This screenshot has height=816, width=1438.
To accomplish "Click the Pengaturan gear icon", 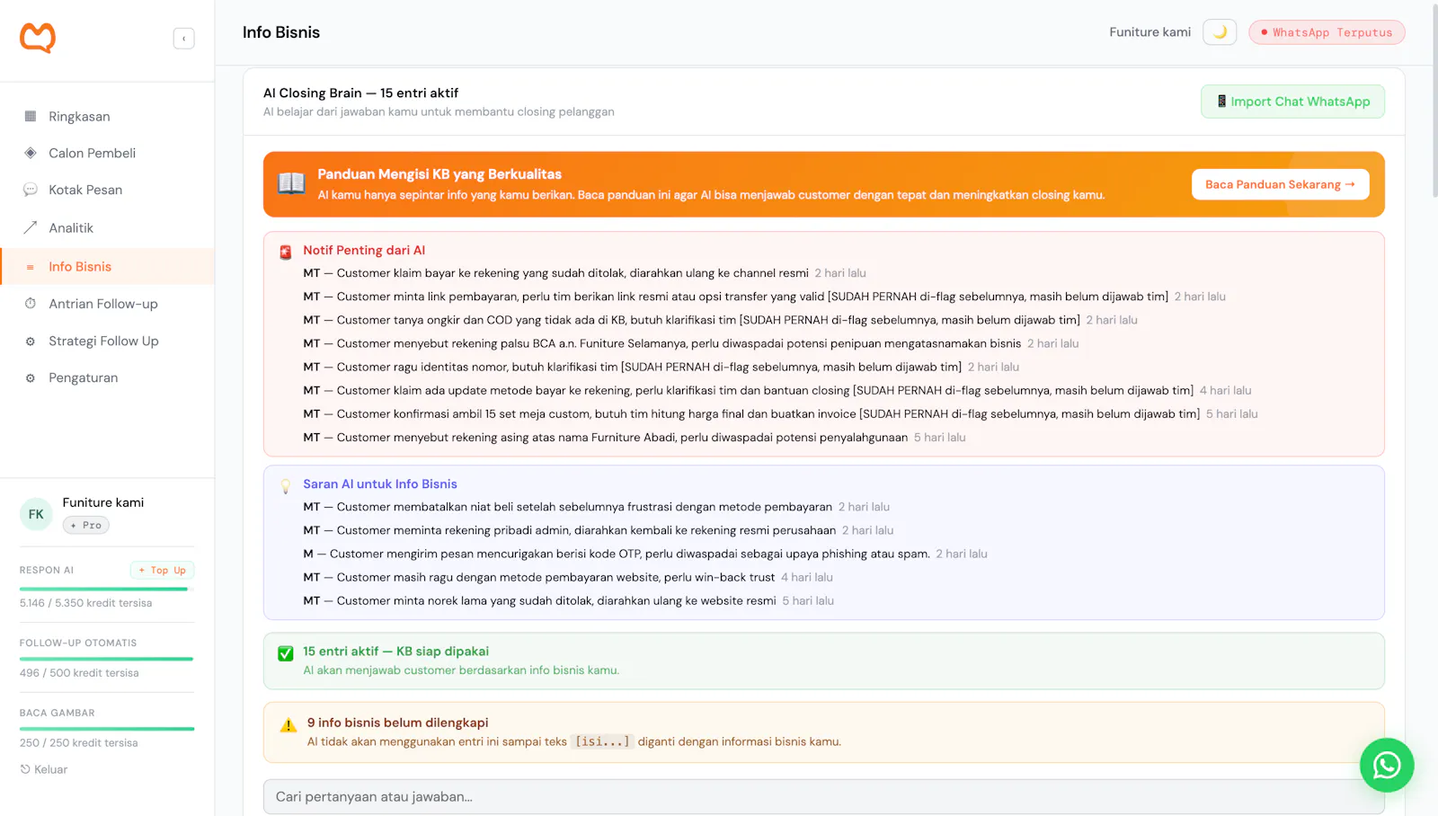I will 31,378.
